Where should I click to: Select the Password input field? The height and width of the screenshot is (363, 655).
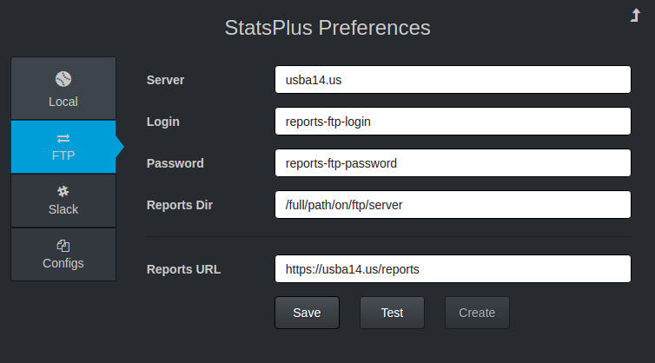pyautogui.click(x=452, y=163)
